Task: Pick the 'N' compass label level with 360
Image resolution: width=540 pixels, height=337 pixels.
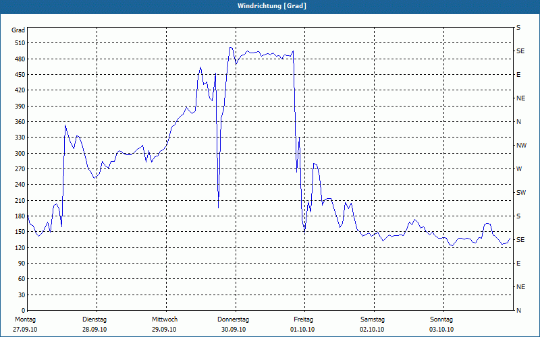Action: pyautogui.click(x=518, y=122)
